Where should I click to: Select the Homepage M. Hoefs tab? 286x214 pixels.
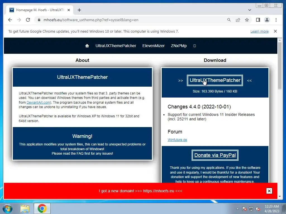pyautogui.click(x=40, y=10)
